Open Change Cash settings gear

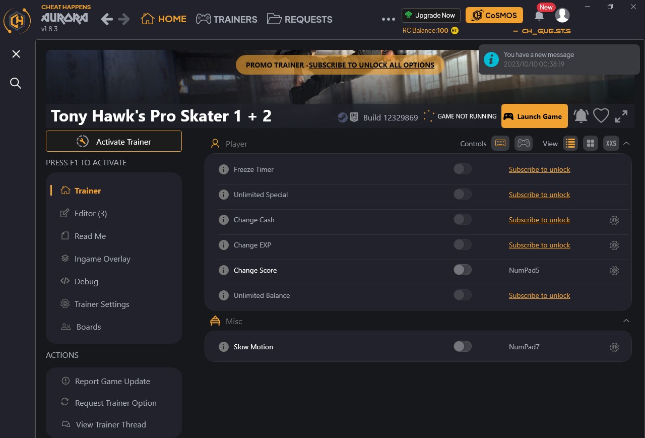[614, 220]
